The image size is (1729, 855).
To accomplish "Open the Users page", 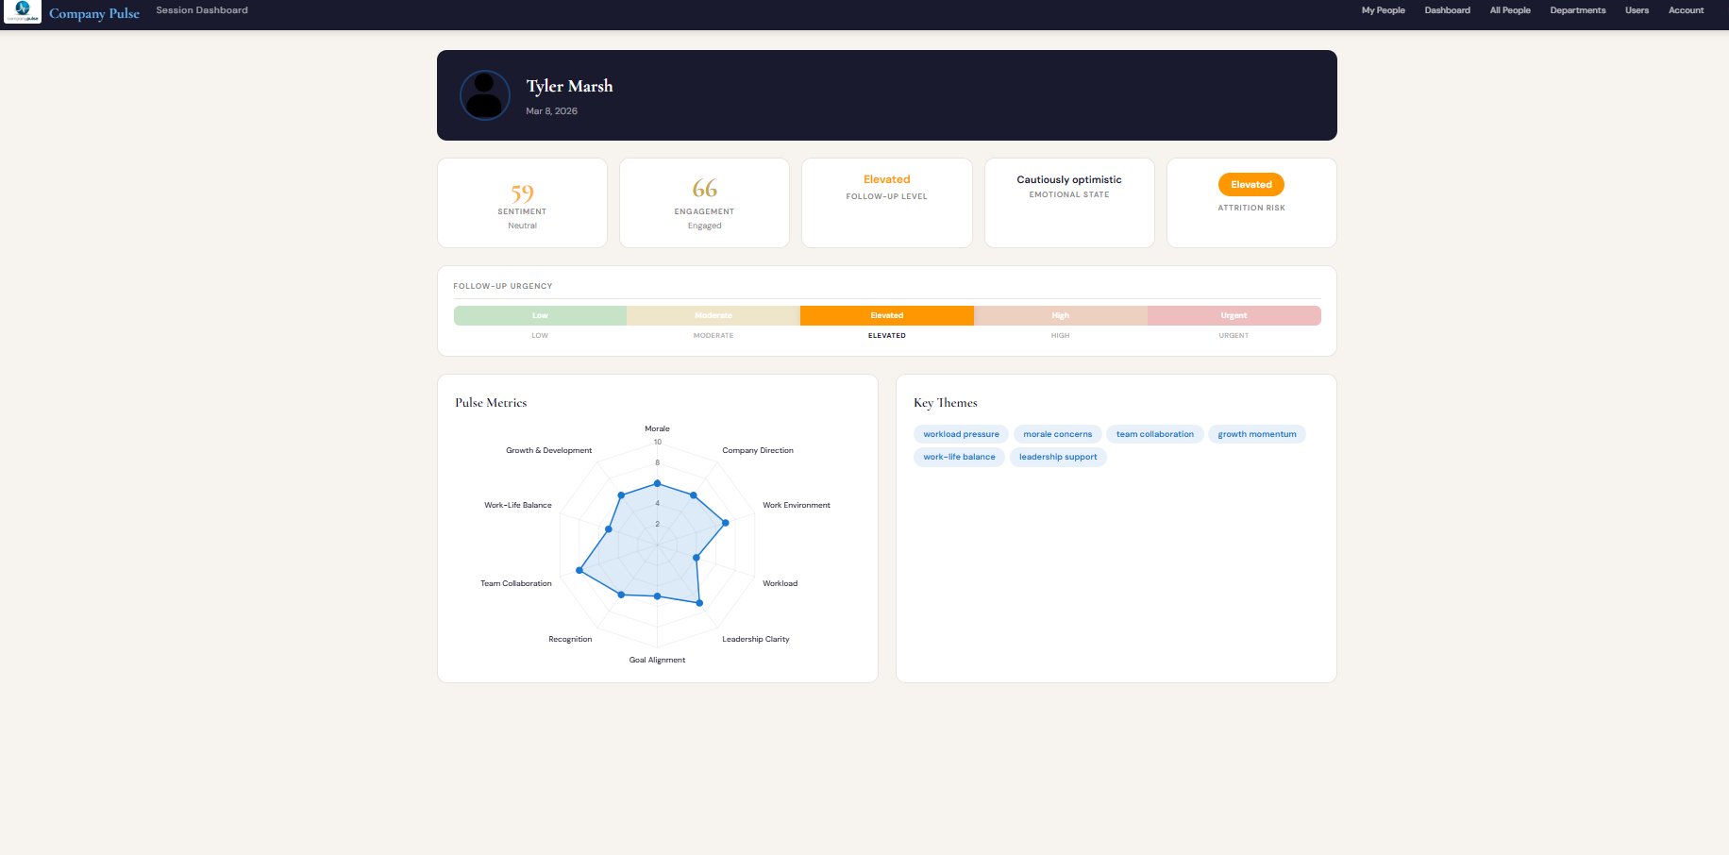I will click(1637, 10).
